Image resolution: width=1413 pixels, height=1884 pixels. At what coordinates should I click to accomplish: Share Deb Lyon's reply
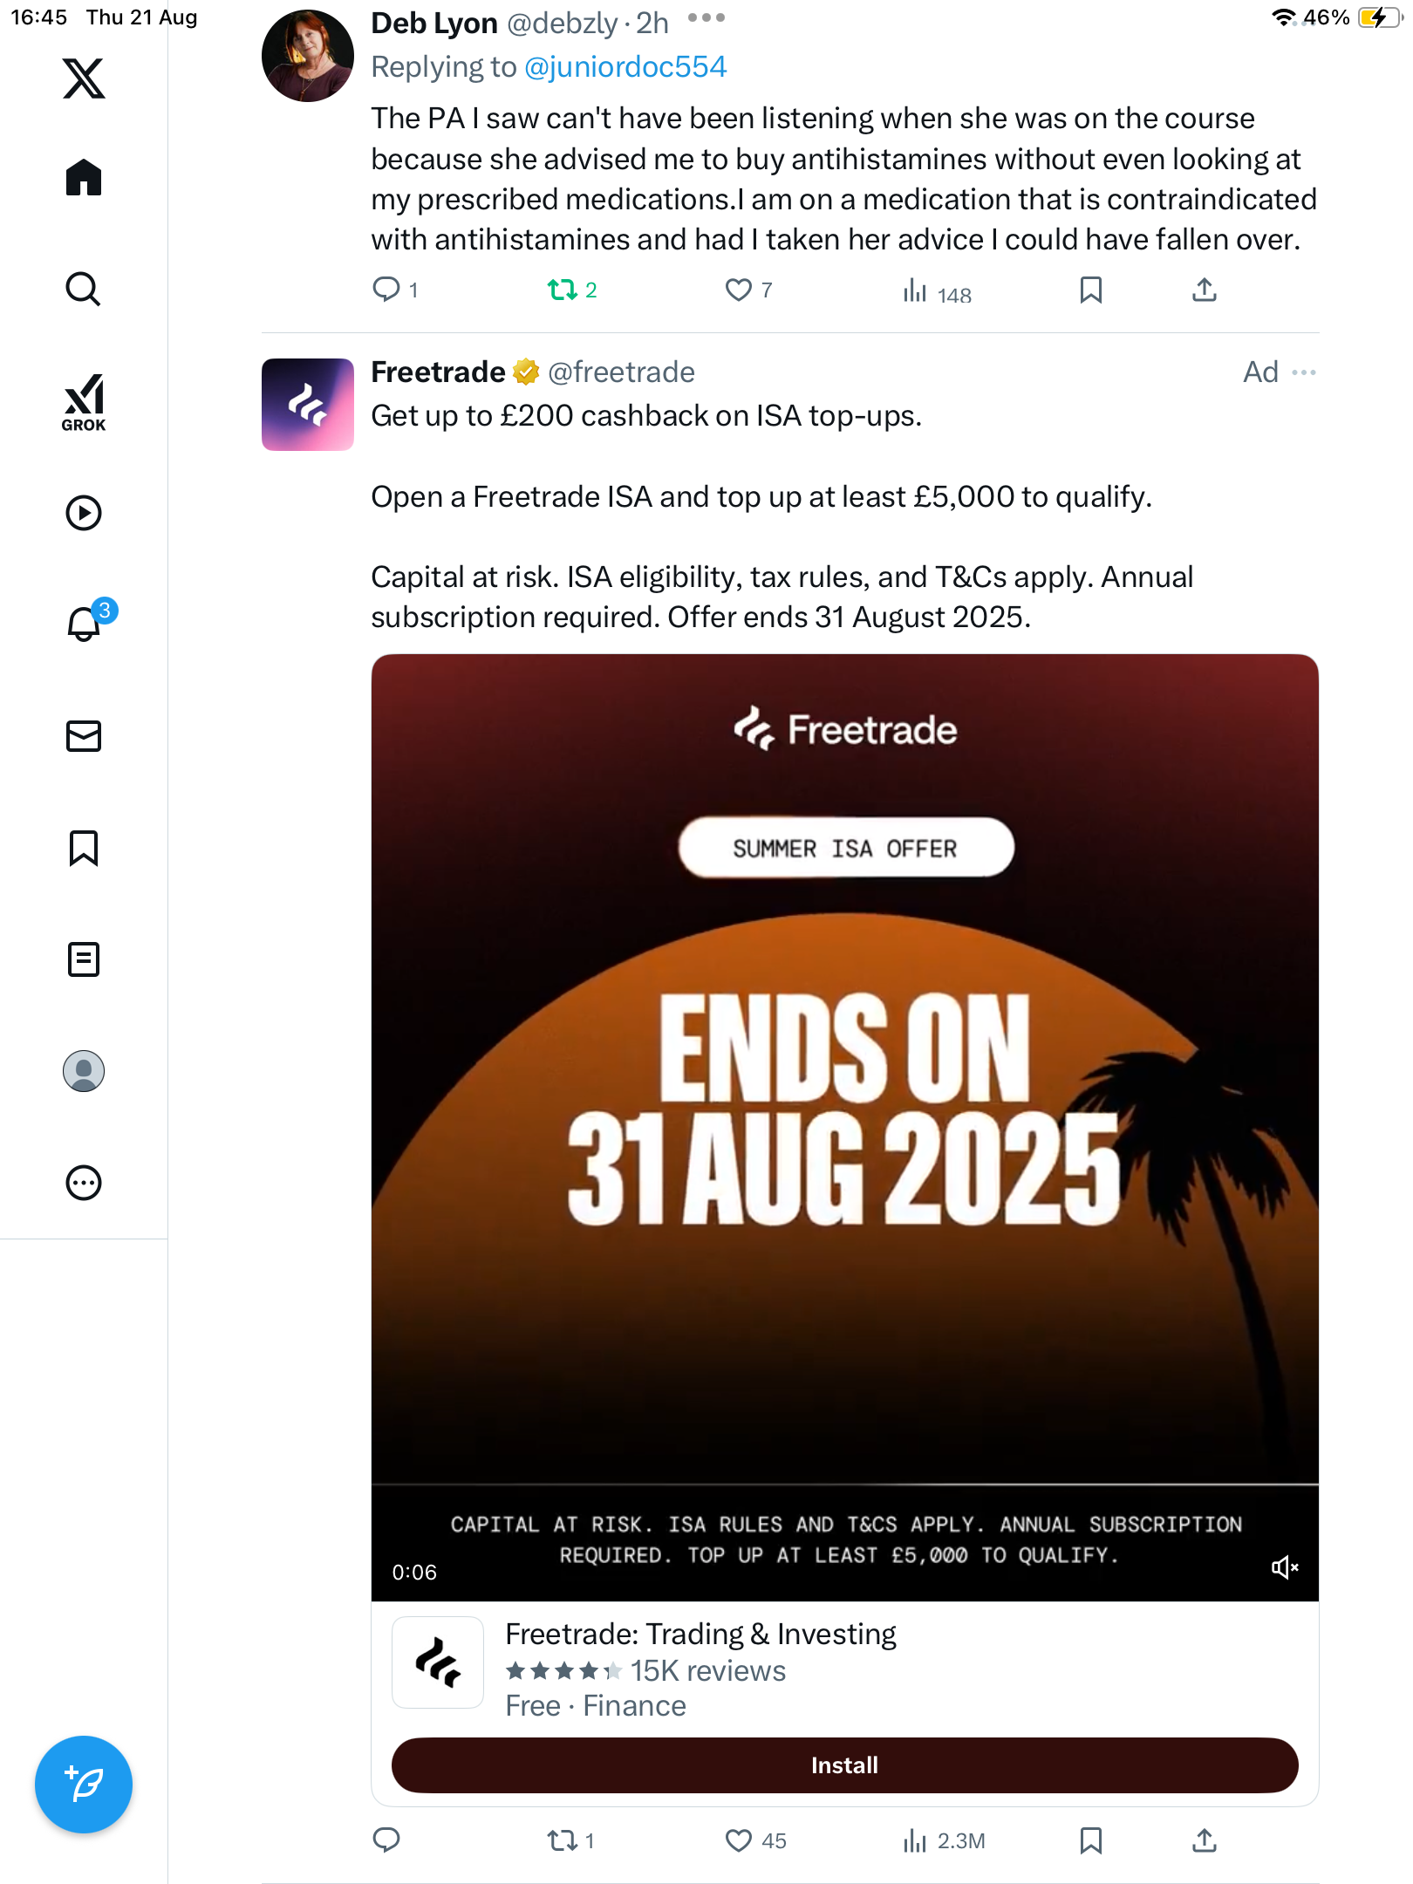[1204, 290]
